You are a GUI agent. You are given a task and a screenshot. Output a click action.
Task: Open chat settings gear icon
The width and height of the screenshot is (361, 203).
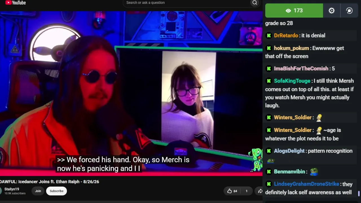click(x=331, y=11)
